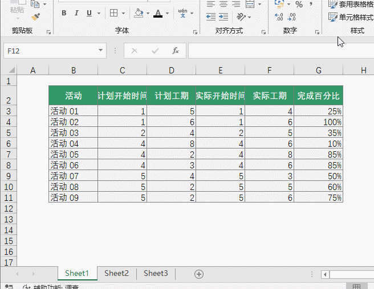Select column C header
The width and height of the screenshot is (374, 289).
(x=123, y=70)
